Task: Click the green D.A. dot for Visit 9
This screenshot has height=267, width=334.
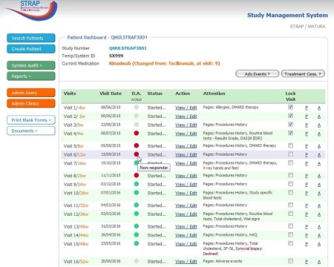Action: (x=137, y=184)
